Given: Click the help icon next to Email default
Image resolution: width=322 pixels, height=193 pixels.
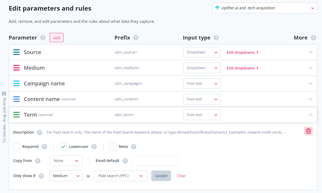Looking at the screenshot, I should [125, 161].
